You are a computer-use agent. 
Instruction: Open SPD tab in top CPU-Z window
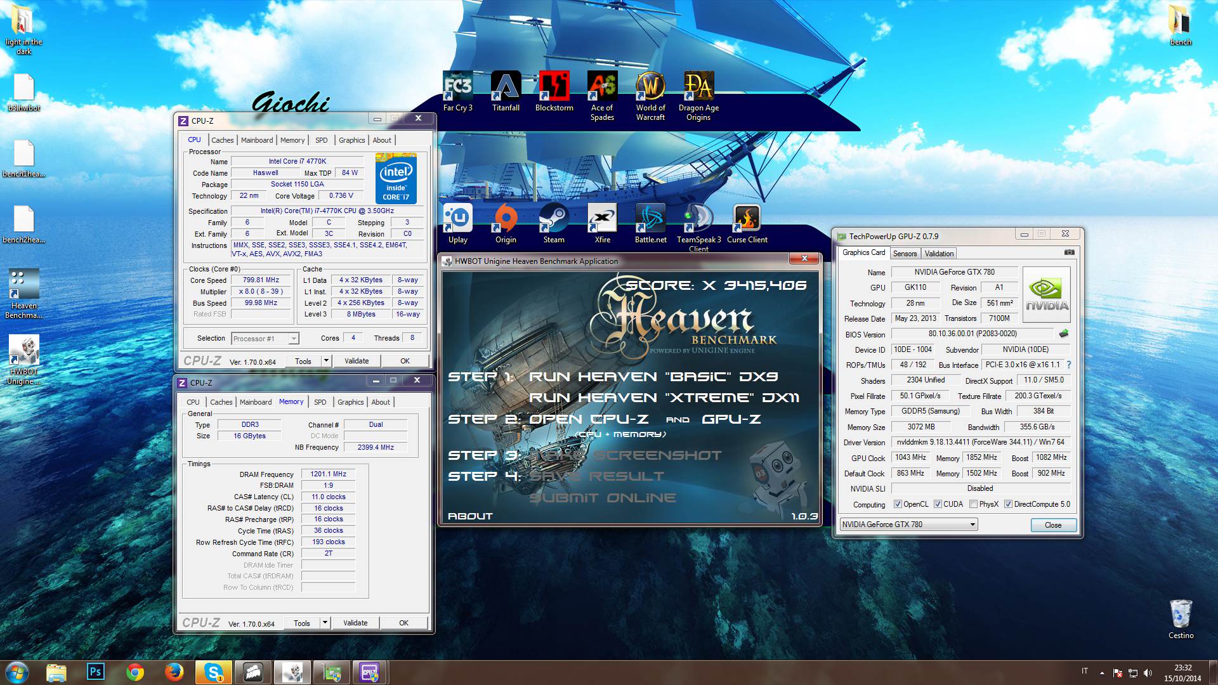322,140
